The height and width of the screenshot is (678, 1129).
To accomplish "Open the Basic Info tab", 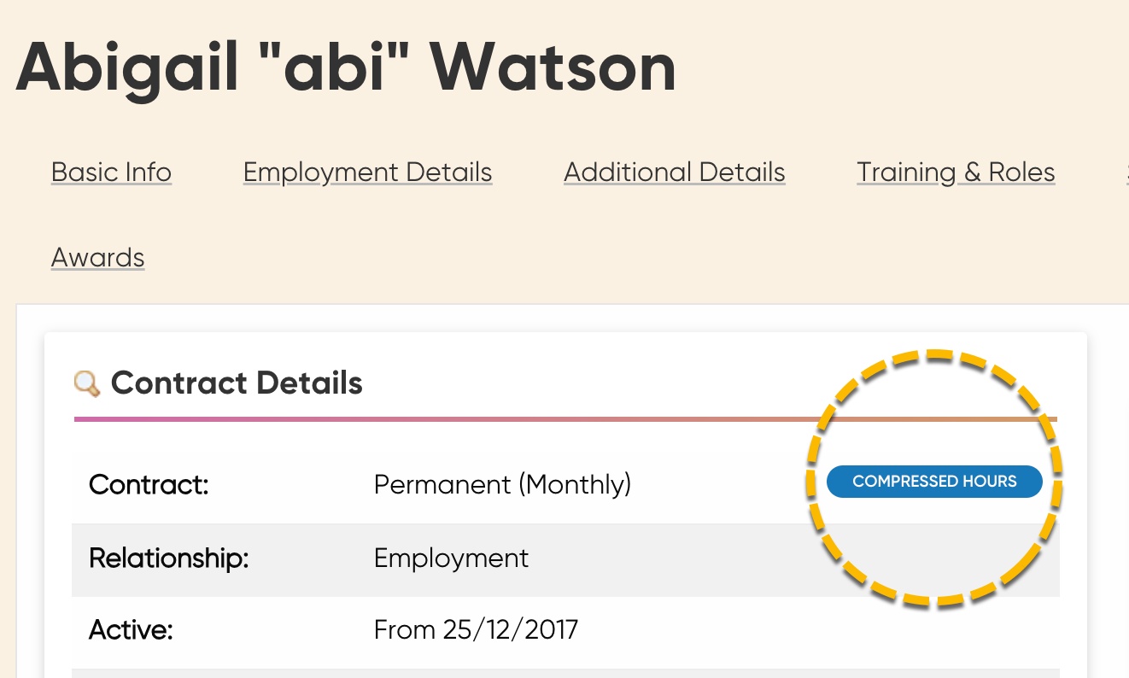I will click(x=111, y=172).
